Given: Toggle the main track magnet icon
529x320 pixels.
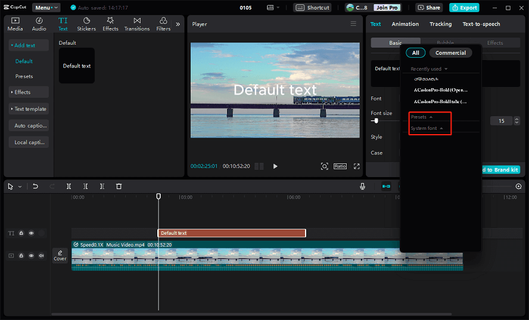Looking at the screenshot, I should pos(386,187).
